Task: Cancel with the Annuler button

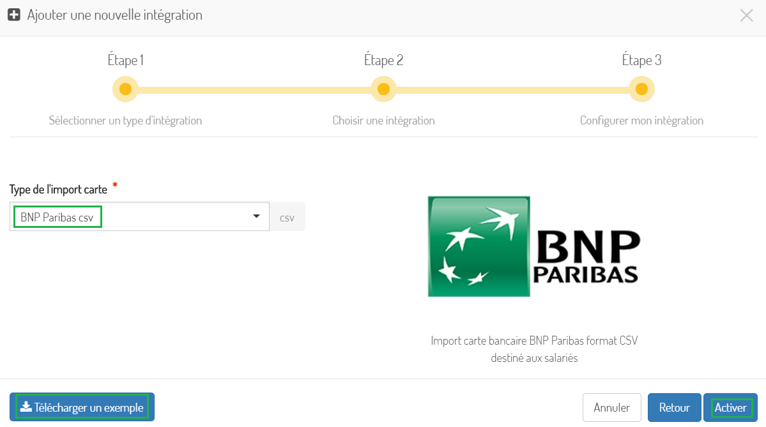Action: click(x=611, y=407)
